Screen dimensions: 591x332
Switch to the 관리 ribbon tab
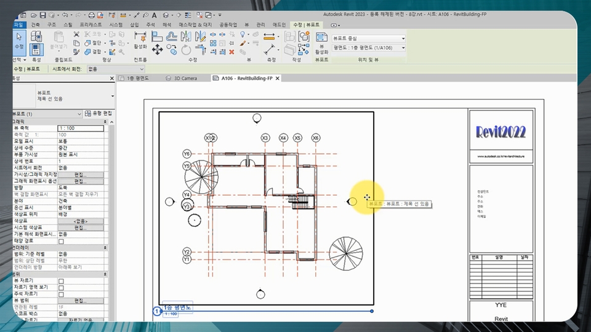tap(260, 25)
